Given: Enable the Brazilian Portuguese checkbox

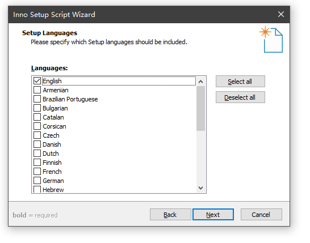Looking at the screenshot, I should click(37, 99).
